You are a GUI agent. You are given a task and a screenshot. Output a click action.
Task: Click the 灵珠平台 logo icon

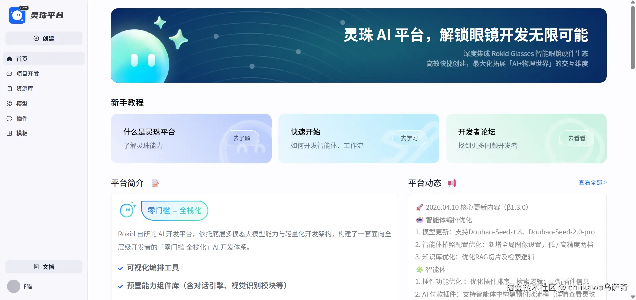(x=17, y=15)
